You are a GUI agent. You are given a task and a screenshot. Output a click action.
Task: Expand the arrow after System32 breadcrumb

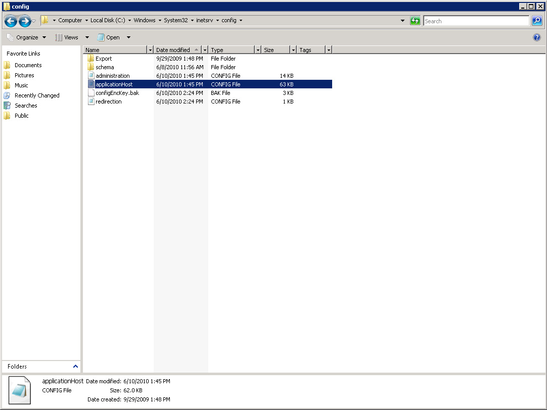tap(192, 21)
